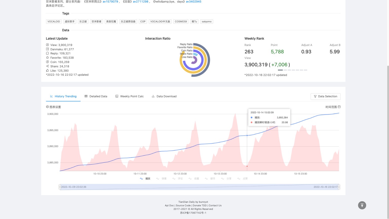389x219 pixels.
Task: Open the av1579079 video link
Action: (x=110, y=2)
